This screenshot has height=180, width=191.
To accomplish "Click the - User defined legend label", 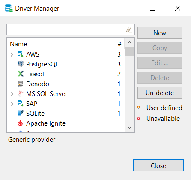I will 162,108.
